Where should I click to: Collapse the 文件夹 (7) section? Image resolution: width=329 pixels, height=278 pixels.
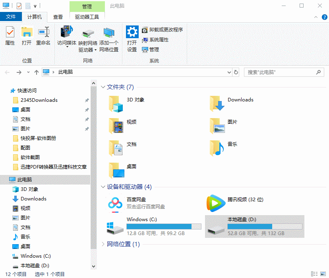pos(103,87)
